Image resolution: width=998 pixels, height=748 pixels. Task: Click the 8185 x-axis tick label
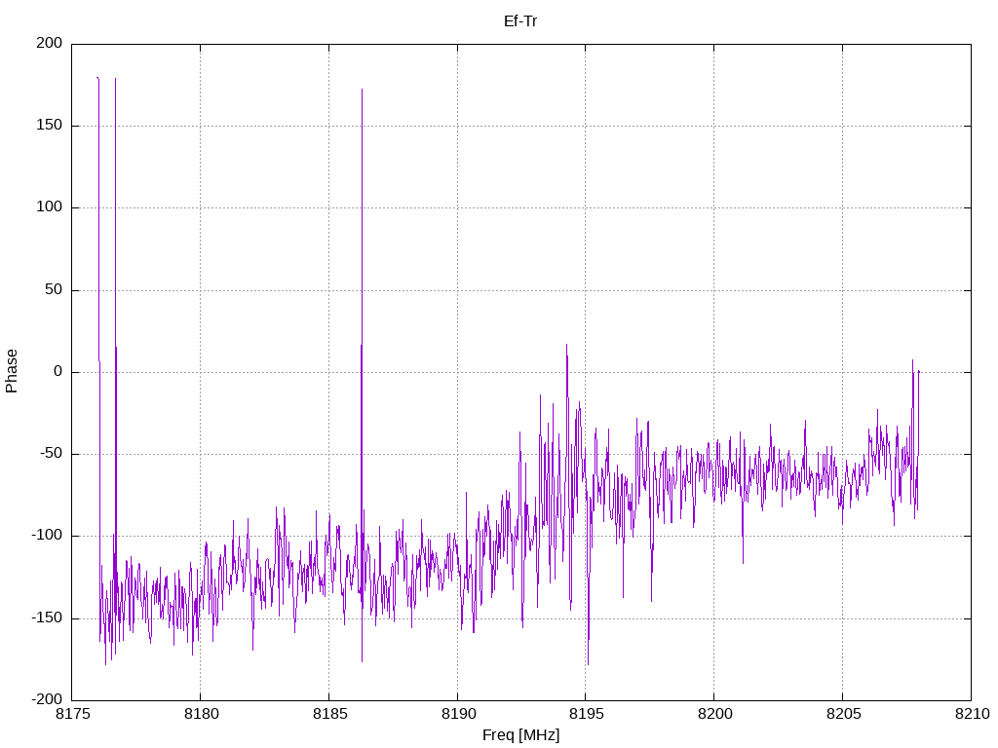[329, 714]
